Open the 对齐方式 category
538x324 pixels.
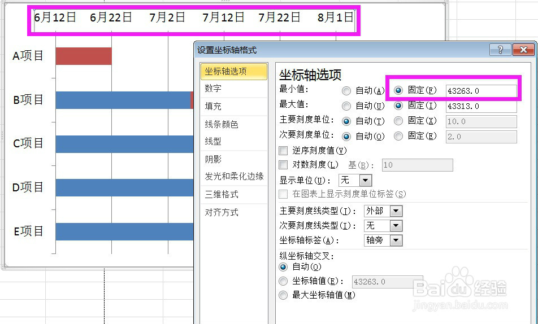click(233, 213)
